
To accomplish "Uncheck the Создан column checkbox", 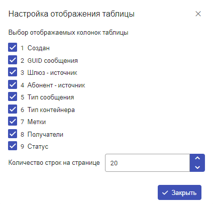I will click(x=13, y=47).
